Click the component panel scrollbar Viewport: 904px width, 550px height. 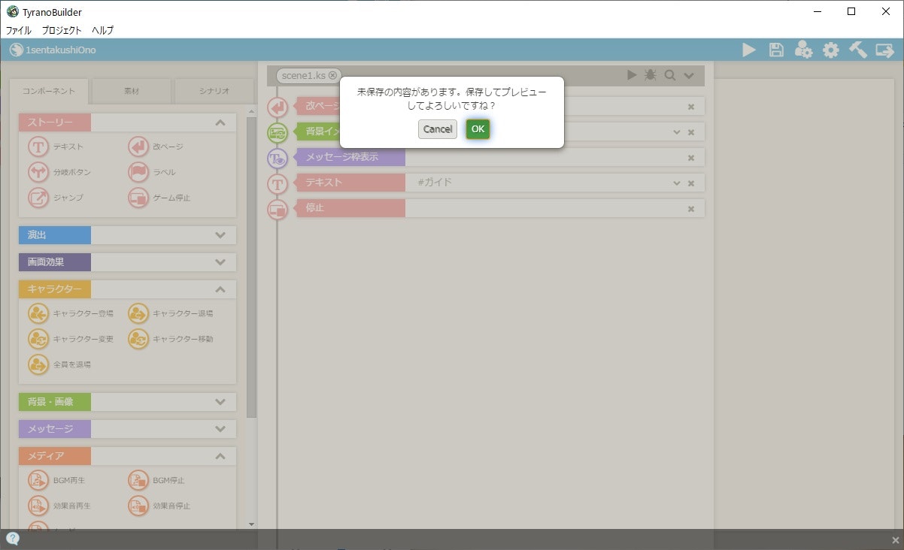click(x=252, y=267)
